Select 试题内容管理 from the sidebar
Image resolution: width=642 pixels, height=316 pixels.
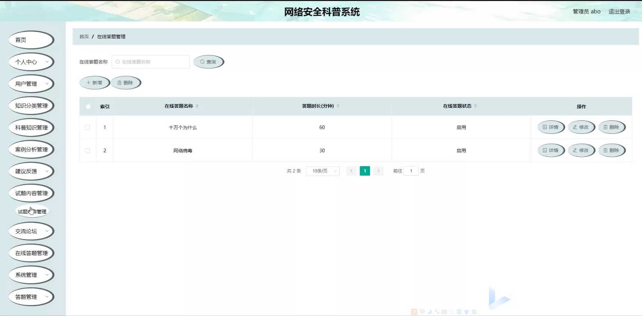31,193
